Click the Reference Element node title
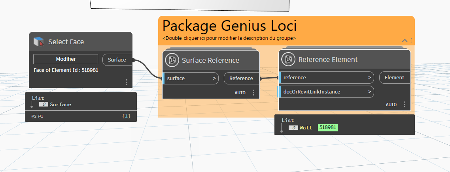This screenshot has width=450, height=172. 328,60
